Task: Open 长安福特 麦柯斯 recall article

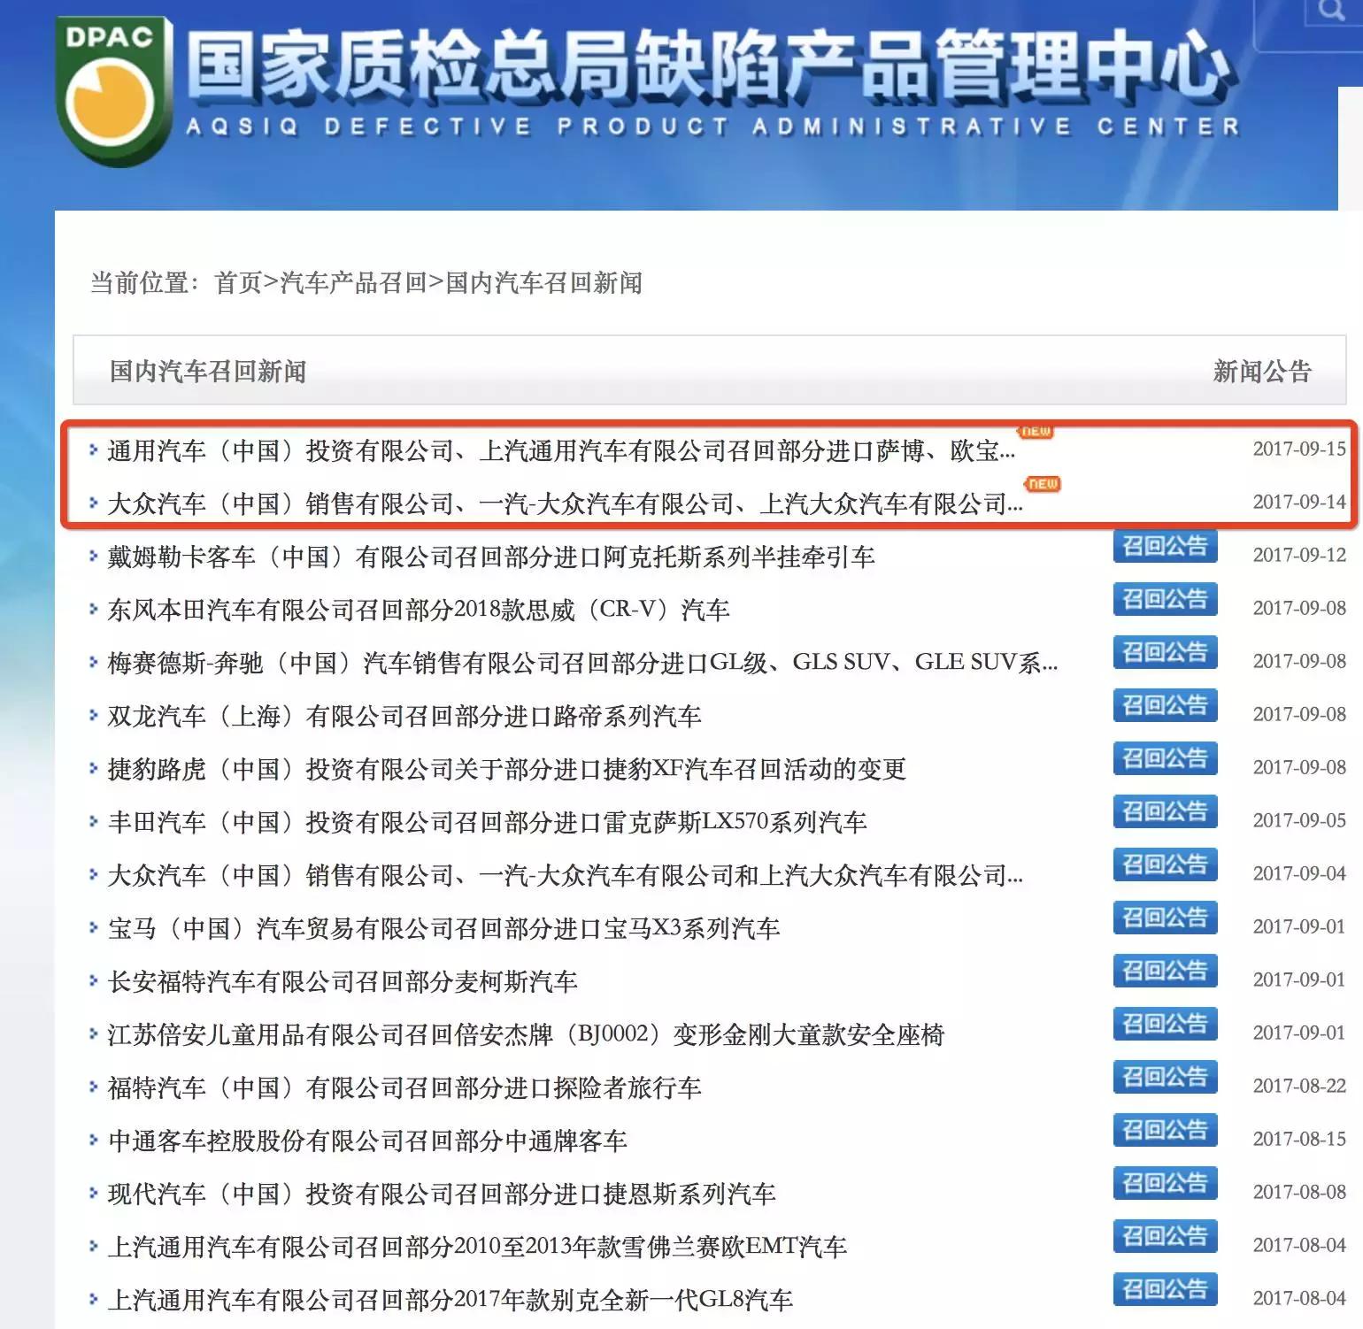Action: pos(343,982)
